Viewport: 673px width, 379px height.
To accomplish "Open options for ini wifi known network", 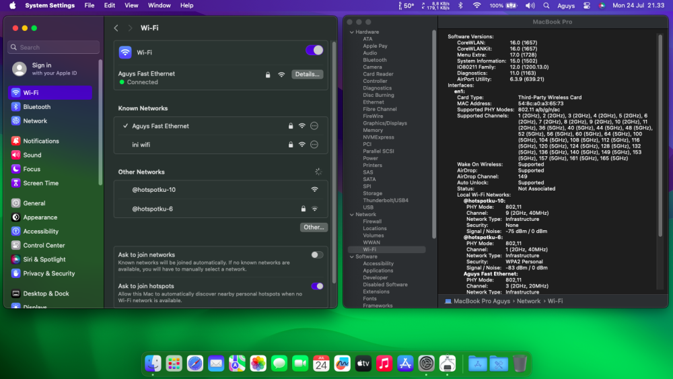I will pyautogui.click(x=314, y=145).
